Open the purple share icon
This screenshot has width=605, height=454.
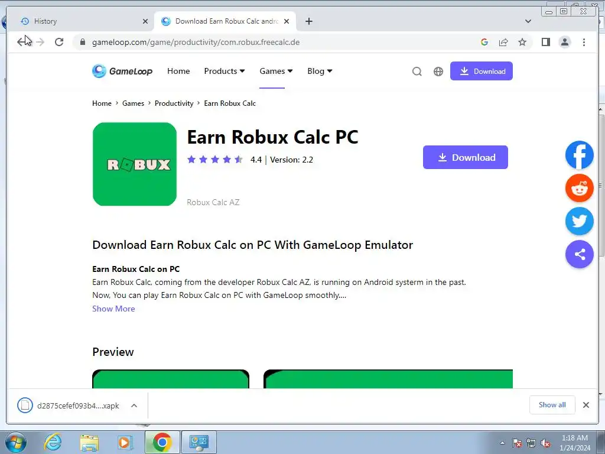pyautogui.click(x=579, y=254)
